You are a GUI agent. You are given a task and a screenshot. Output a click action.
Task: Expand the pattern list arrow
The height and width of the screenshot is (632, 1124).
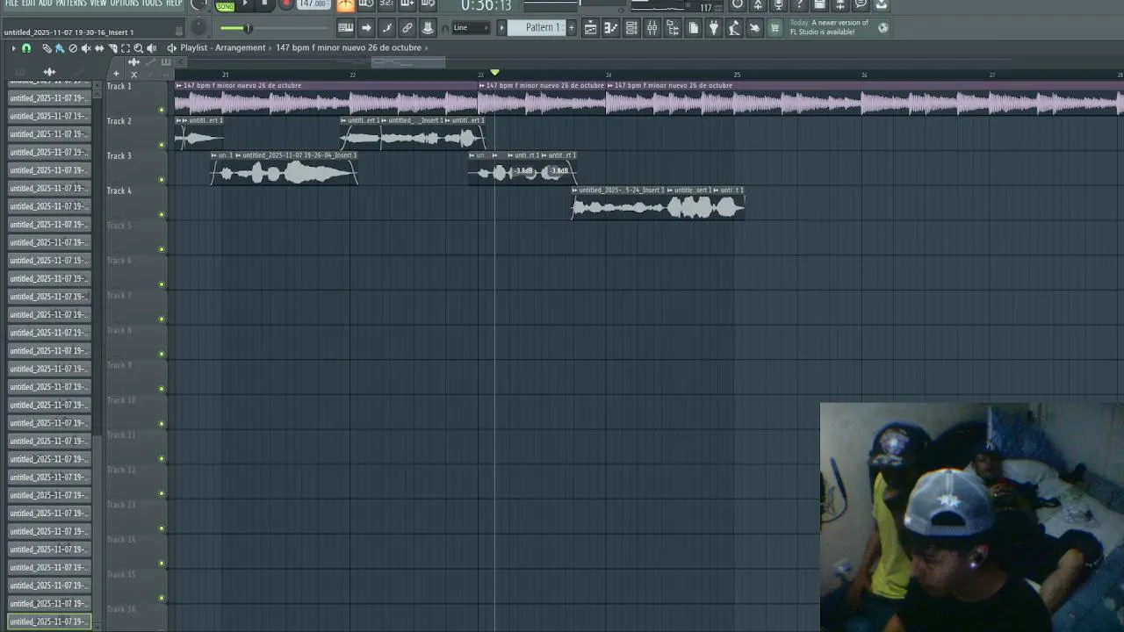tap(502, 28)
